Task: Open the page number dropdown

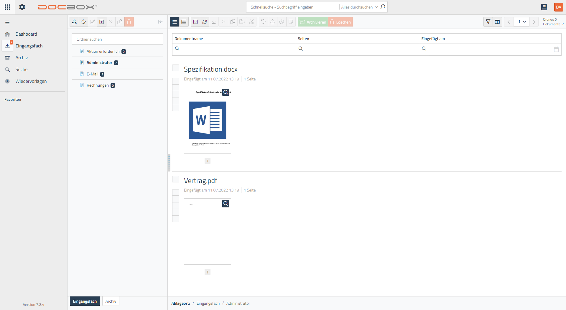Action: (521, 22)
